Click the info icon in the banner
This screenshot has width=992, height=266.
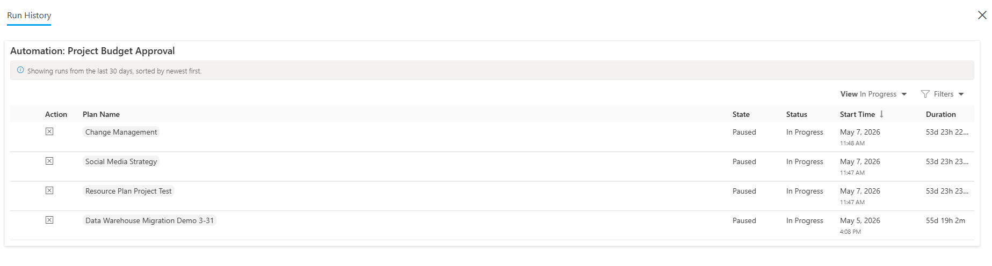click(x=20, y=70)
